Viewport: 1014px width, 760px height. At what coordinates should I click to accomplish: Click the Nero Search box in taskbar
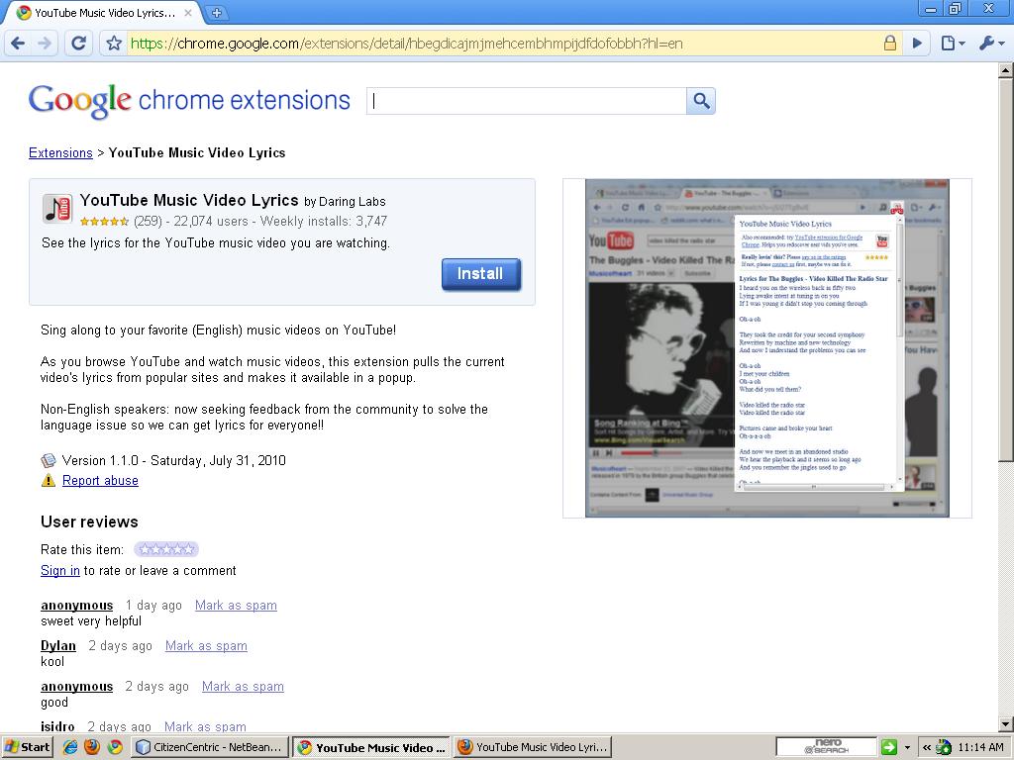tap(827, 747)
